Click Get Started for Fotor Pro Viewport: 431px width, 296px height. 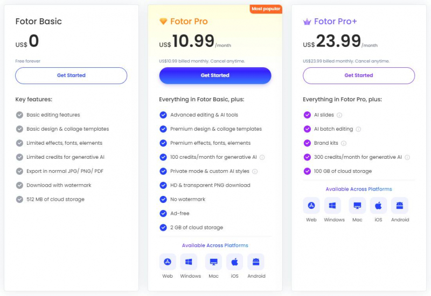tap(215, 75)
